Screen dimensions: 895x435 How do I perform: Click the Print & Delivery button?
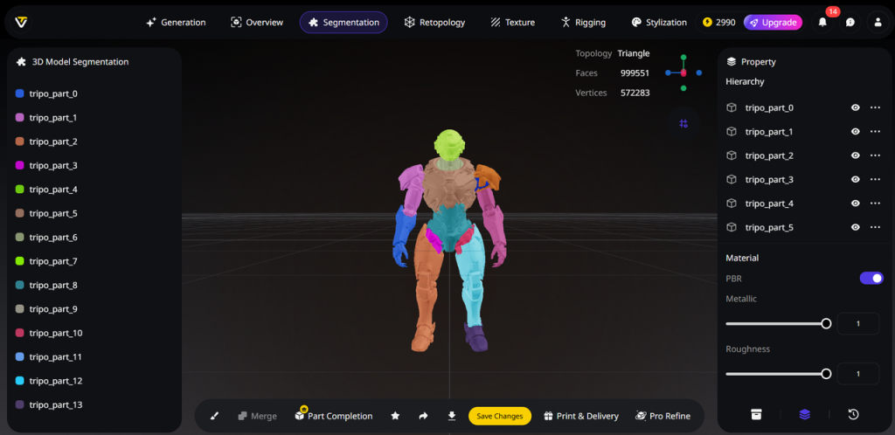click(x=581, y=416)
